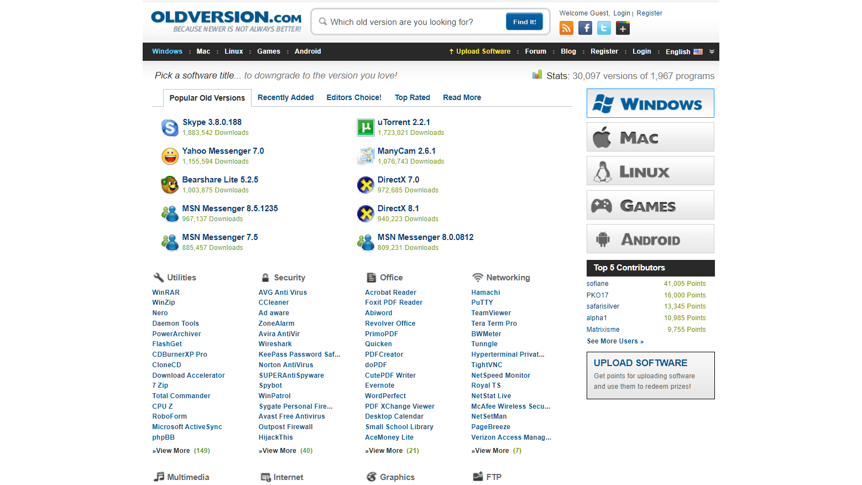Select Mac in the top menu

click(203, 51)
